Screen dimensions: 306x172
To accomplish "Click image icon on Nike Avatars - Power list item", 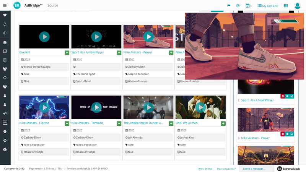I will pyautogui.click(x=291, y=134).
